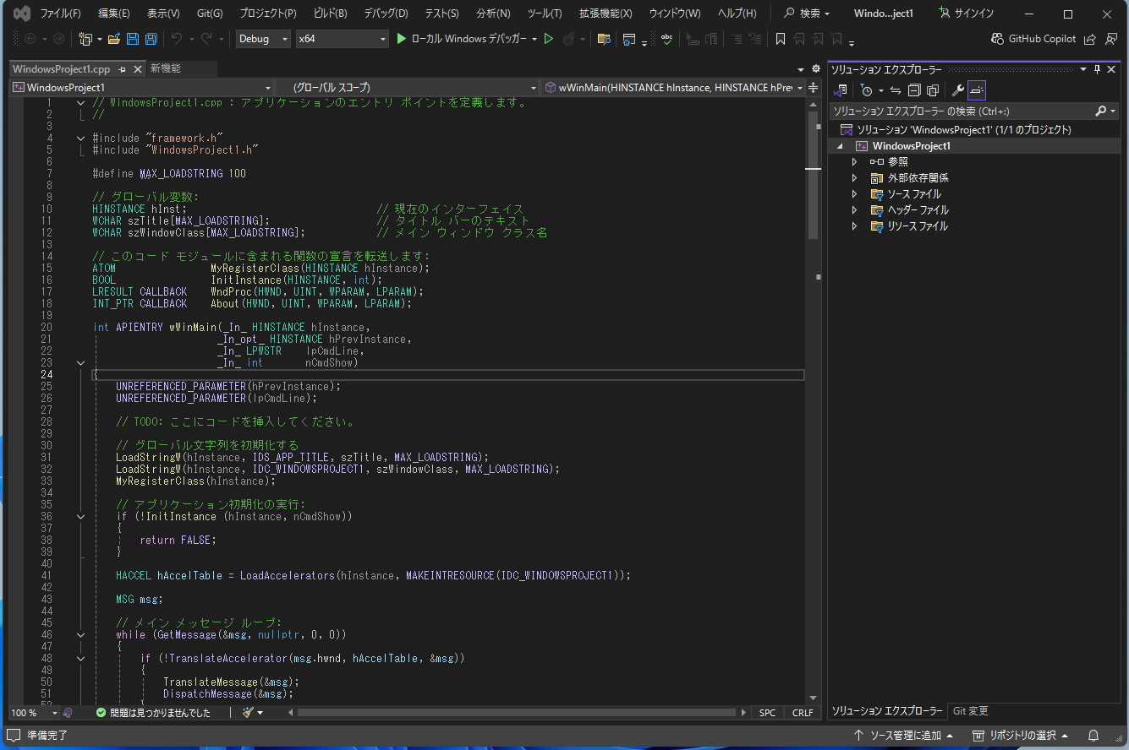1129x750 pixels.
Task: Open the GitHub Copilot menu
Action: pos(1033,39)
